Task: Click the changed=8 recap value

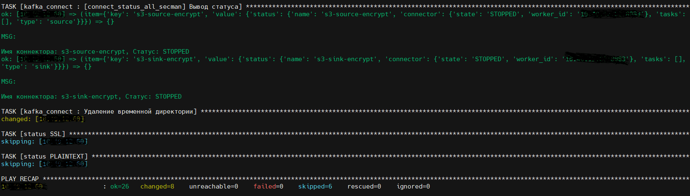Action: coord(157,186)
